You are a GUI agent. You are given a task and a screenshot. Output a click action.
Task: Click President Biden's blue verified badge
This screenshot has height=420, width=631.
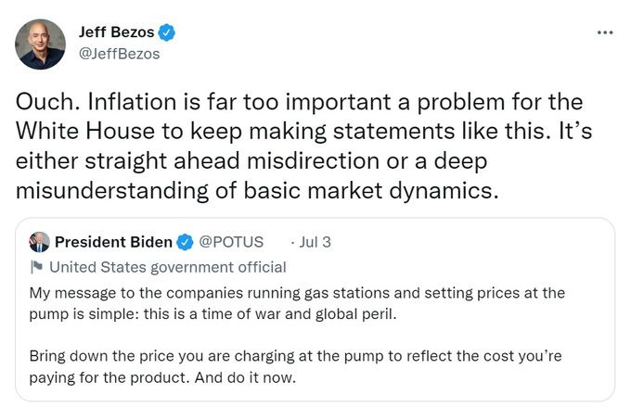coord(184,242)
